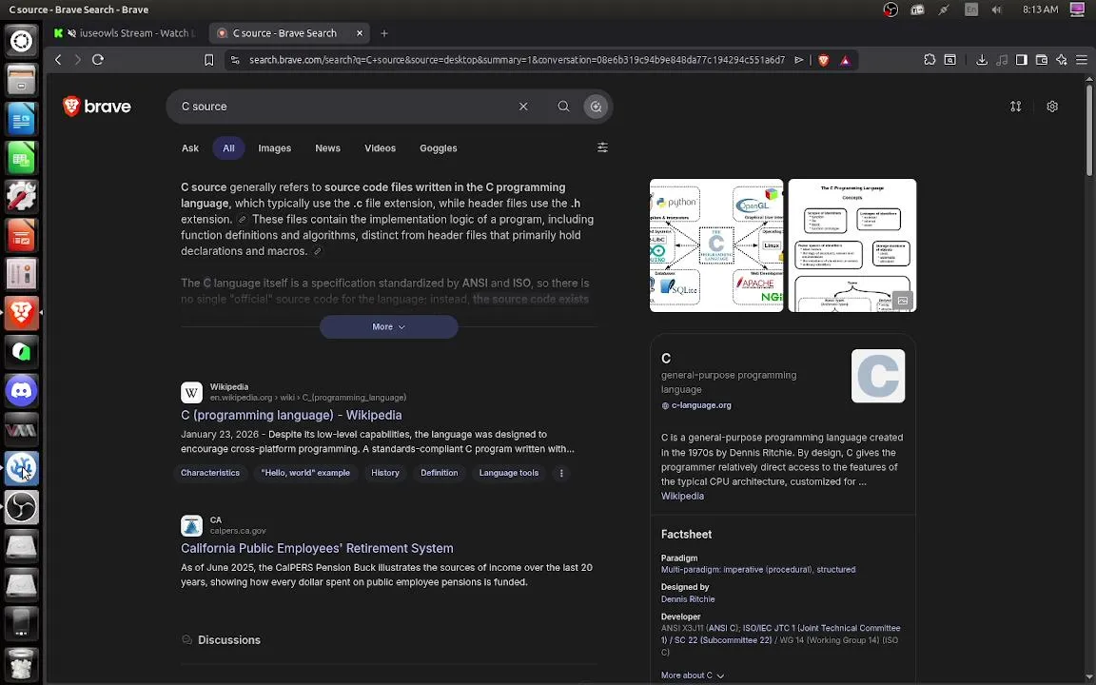
Task: Switch to iuseowls Stream browser tab
Action: pos(126,33)
